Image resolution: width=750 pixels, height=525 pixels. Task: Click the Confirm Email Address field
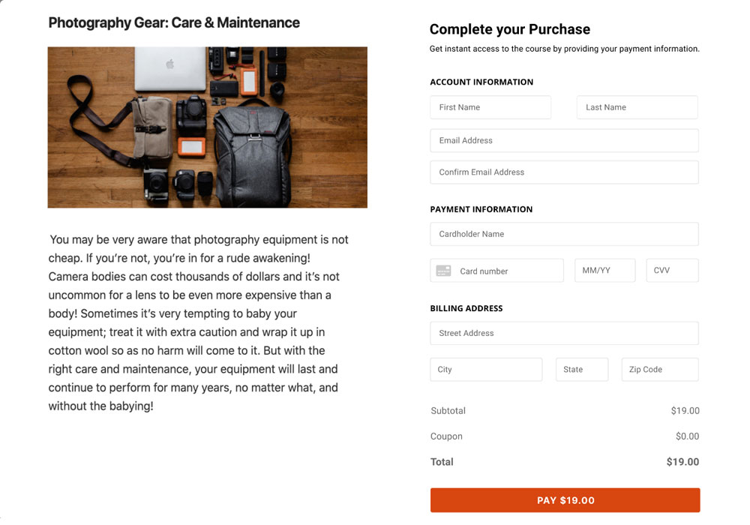(x=564, y=172)
